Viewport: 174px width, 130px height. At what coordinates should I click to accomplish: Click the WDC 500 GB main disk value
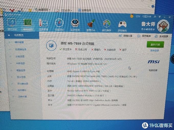click(96, 86)
